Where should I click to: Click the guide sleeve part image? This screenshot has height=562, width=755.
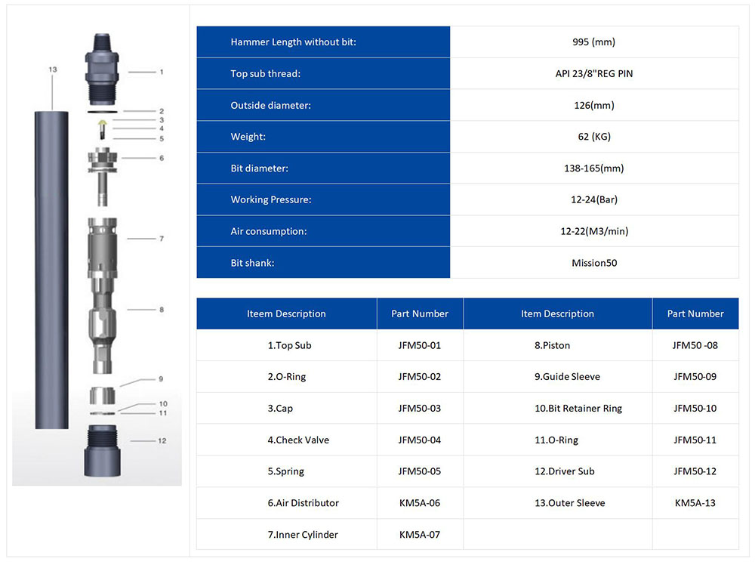[x=103, y=396]
